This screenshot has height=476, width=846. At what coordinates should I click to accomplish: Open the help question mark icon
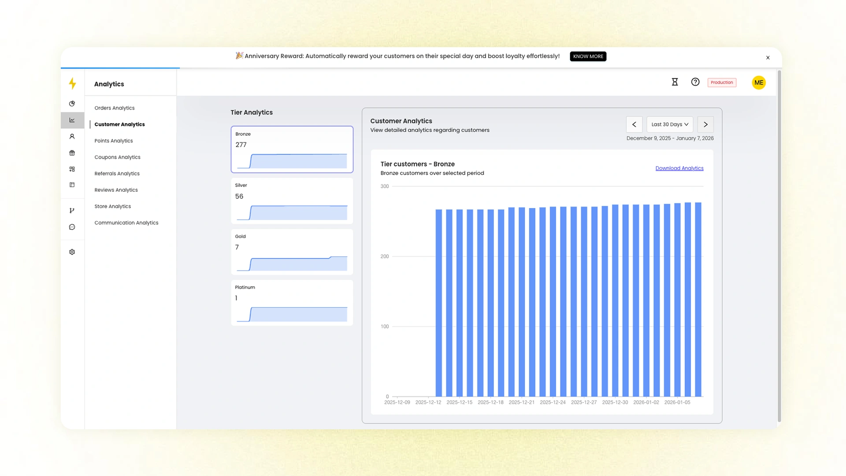pyautogui.click(x=695, y=82)
